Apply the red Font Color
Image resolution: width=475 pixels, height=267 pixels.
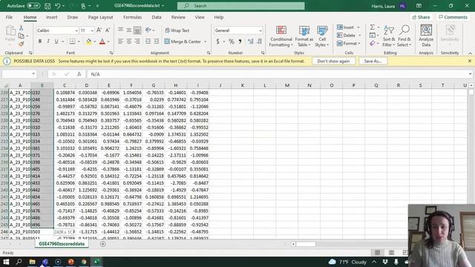click(x=102, y=42)
